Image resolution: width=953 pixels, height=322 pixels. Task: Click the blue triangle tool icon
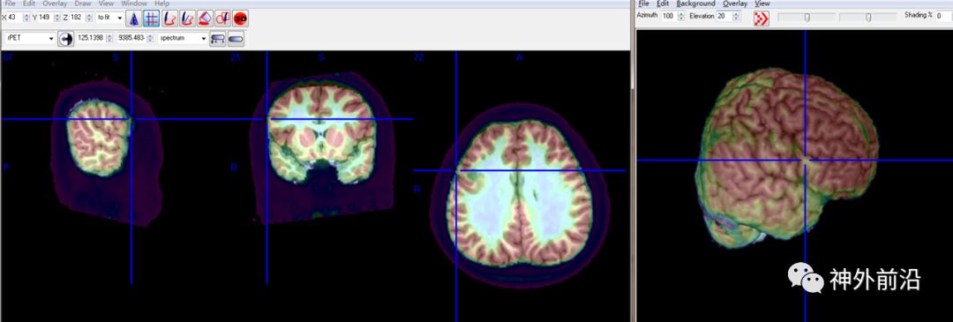click(x=134, y=19)
